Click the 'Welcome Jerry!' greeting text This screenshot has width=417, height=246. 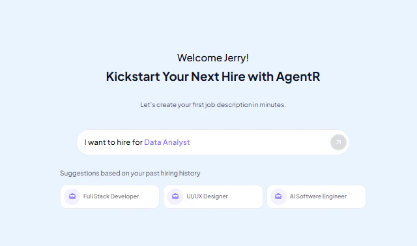coord(213,58)
